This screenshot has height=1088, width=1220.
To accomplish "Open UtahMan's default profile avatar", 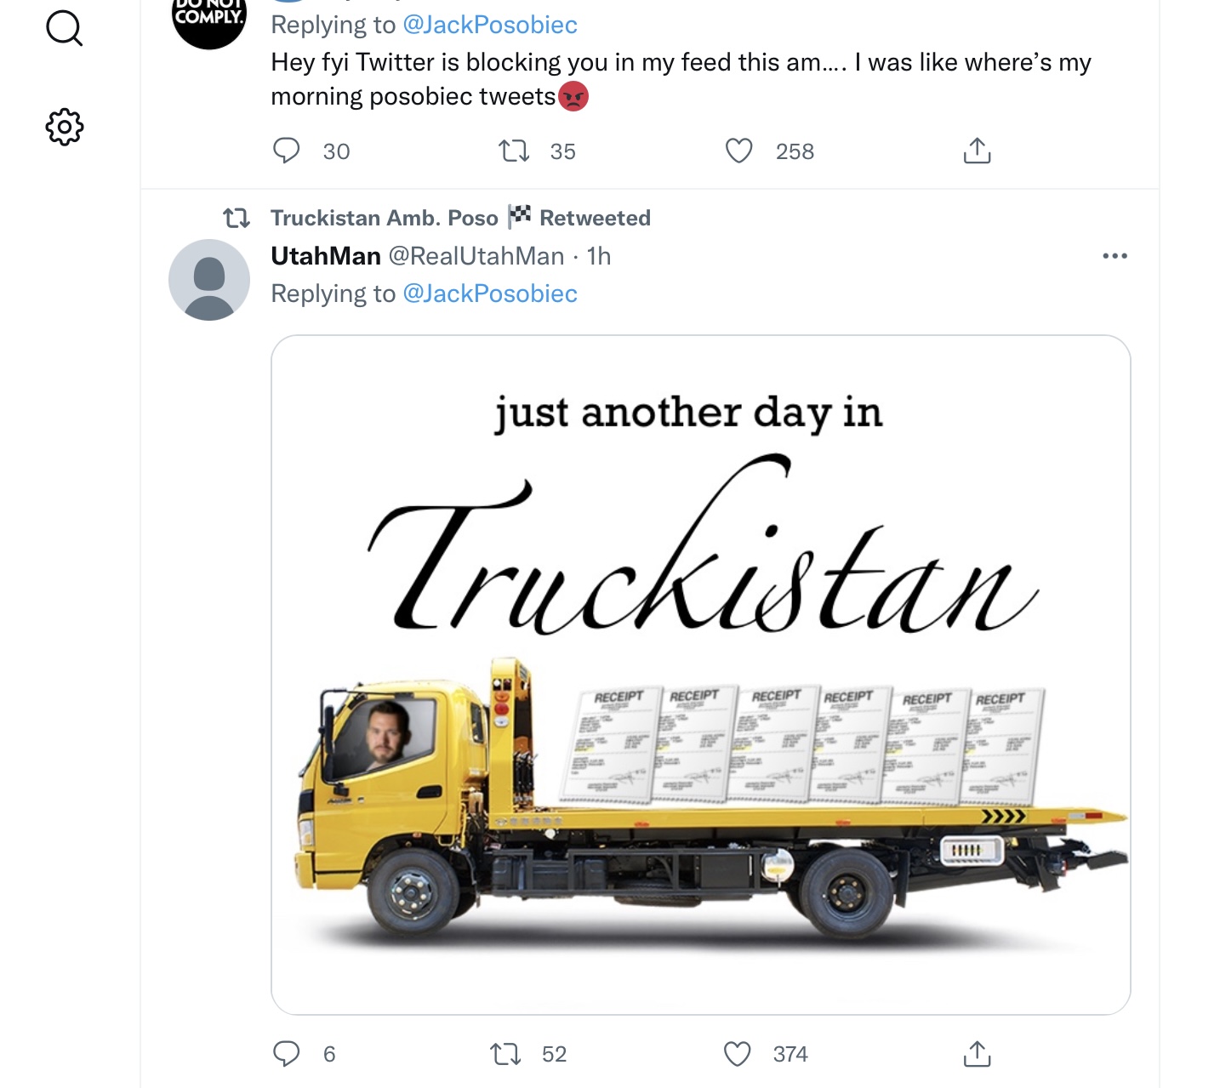I will click(x=209, y=280).
